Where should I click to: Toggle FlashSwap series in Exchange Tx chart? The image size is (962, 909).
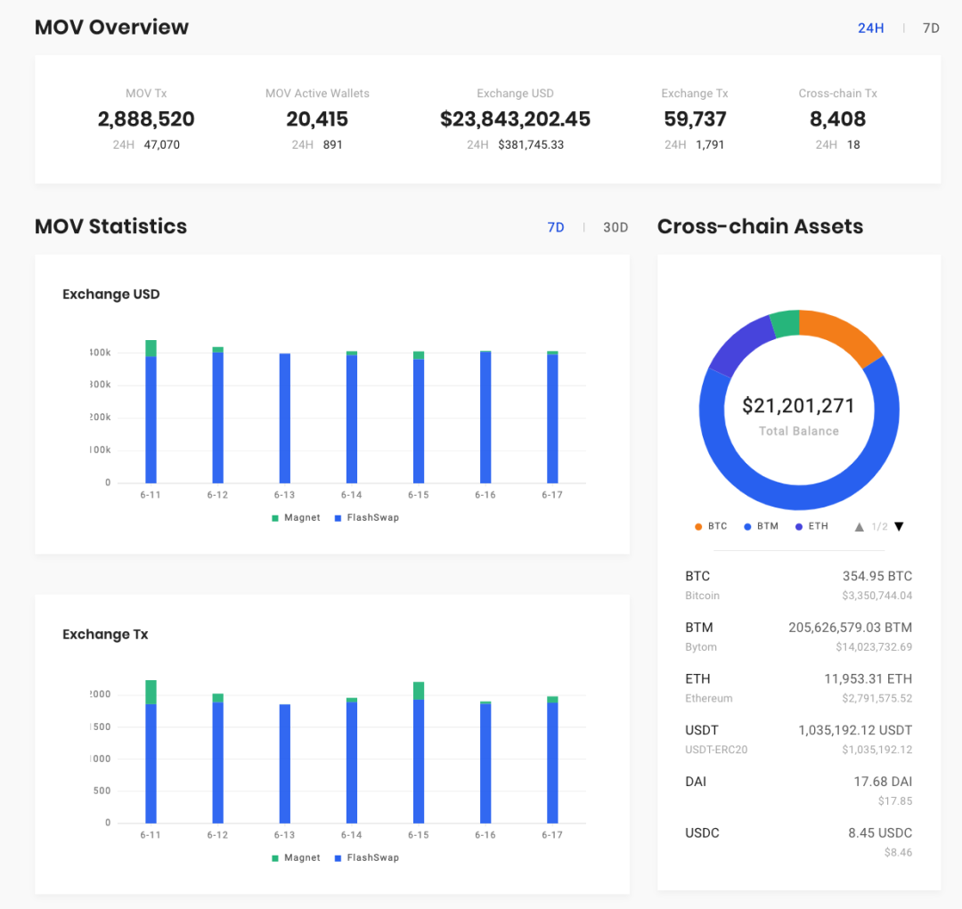(366, 857)
